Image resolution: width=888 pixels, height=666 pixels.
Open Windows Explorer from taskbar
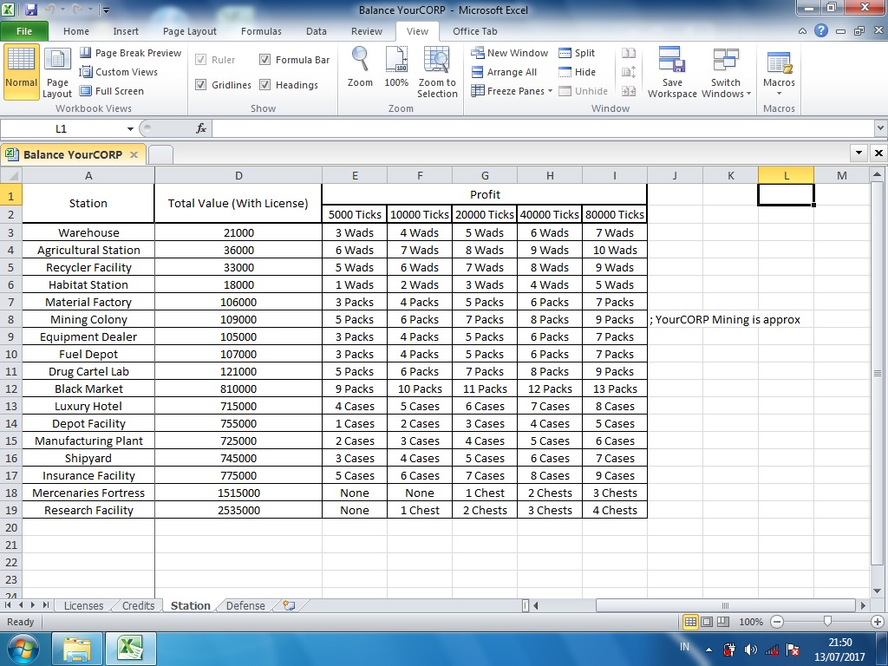point(77,649)
